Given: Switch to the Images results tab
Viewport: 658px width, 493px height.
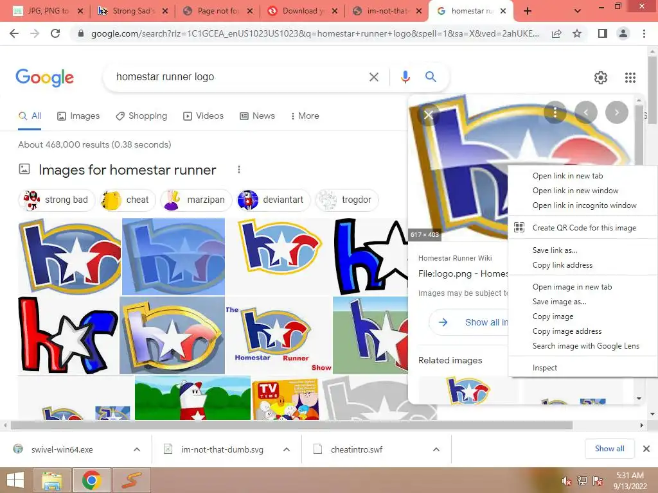Looking at the screenshot, I should (x=78, y=116).
